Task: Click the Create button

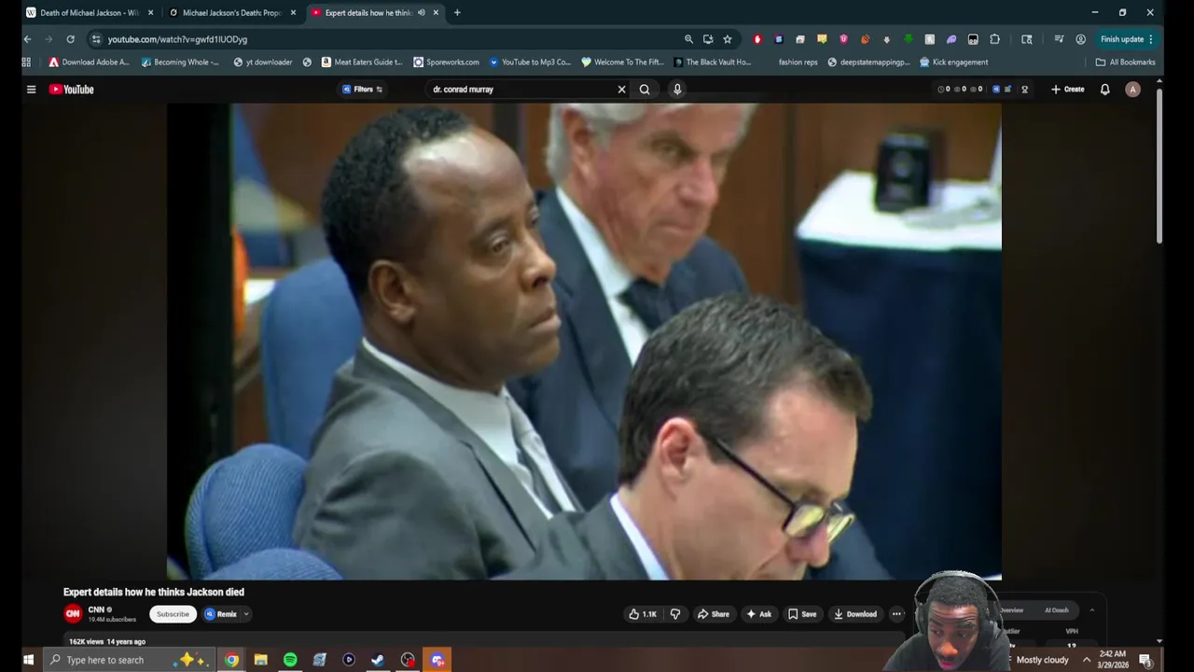Action: tap(1067, 90)
